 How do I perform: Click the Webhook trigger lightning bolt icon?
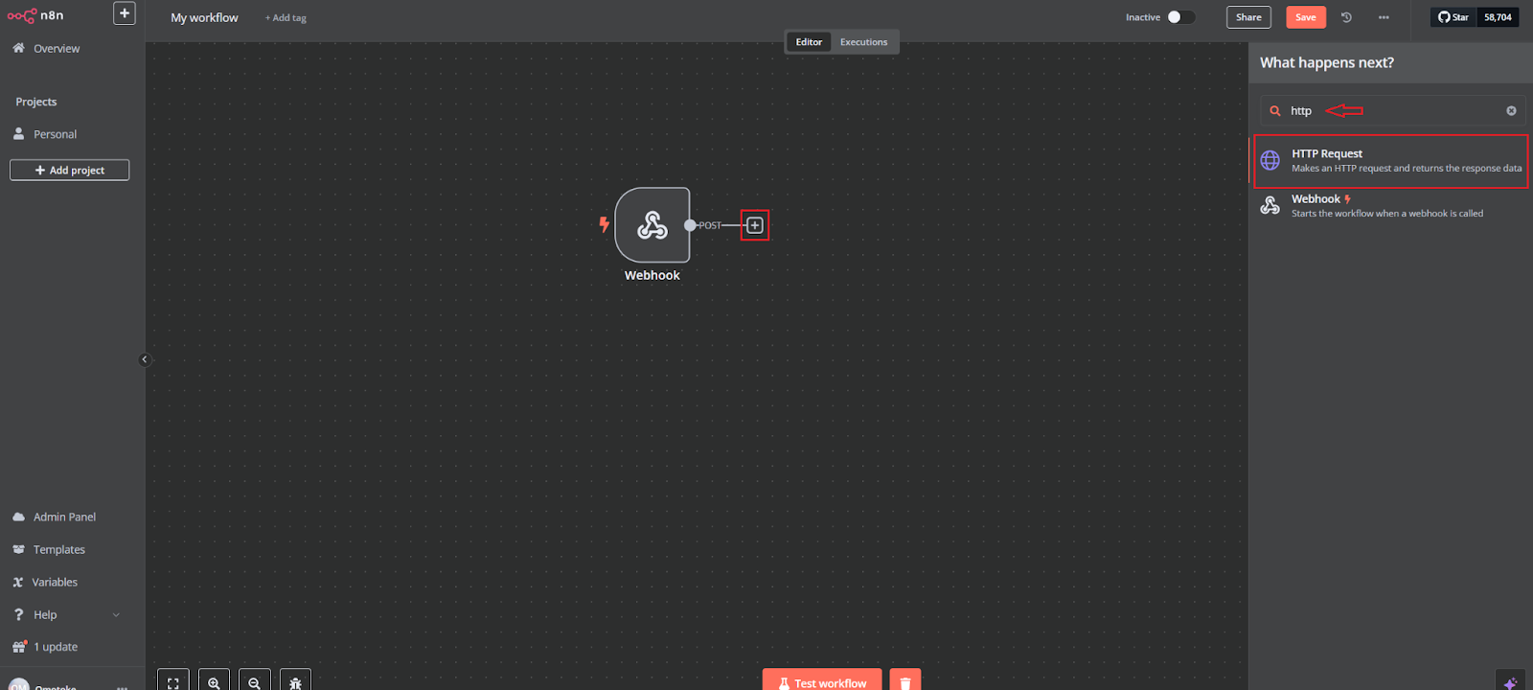tap(604, 224)
